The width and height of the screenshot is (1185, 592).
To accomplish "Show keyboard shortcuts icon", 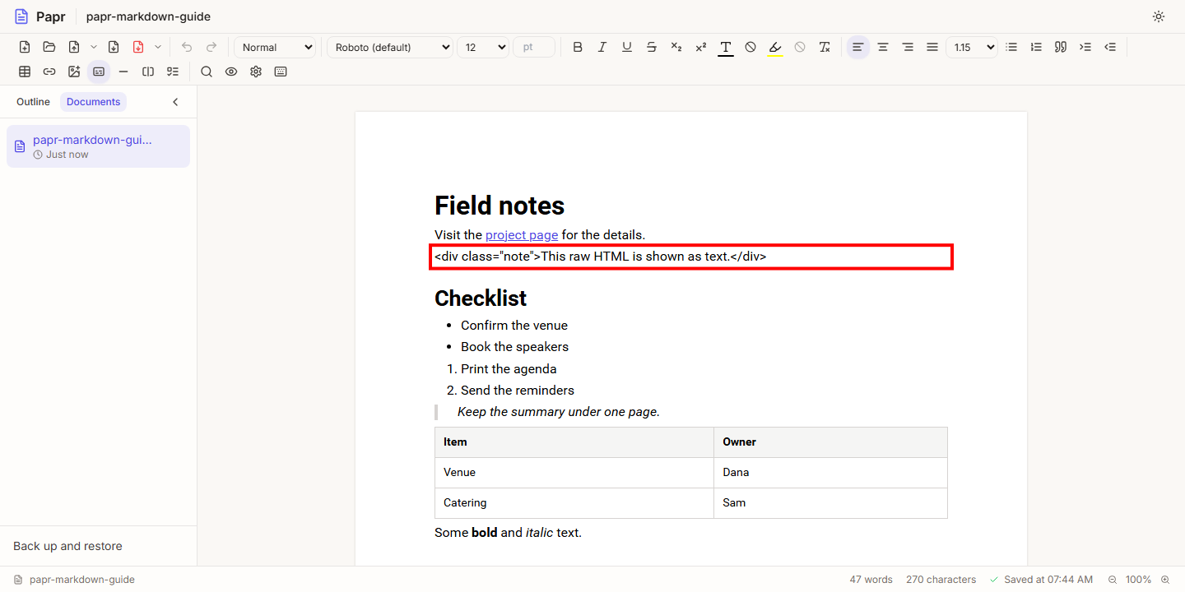I will click(x=281, y=72).
